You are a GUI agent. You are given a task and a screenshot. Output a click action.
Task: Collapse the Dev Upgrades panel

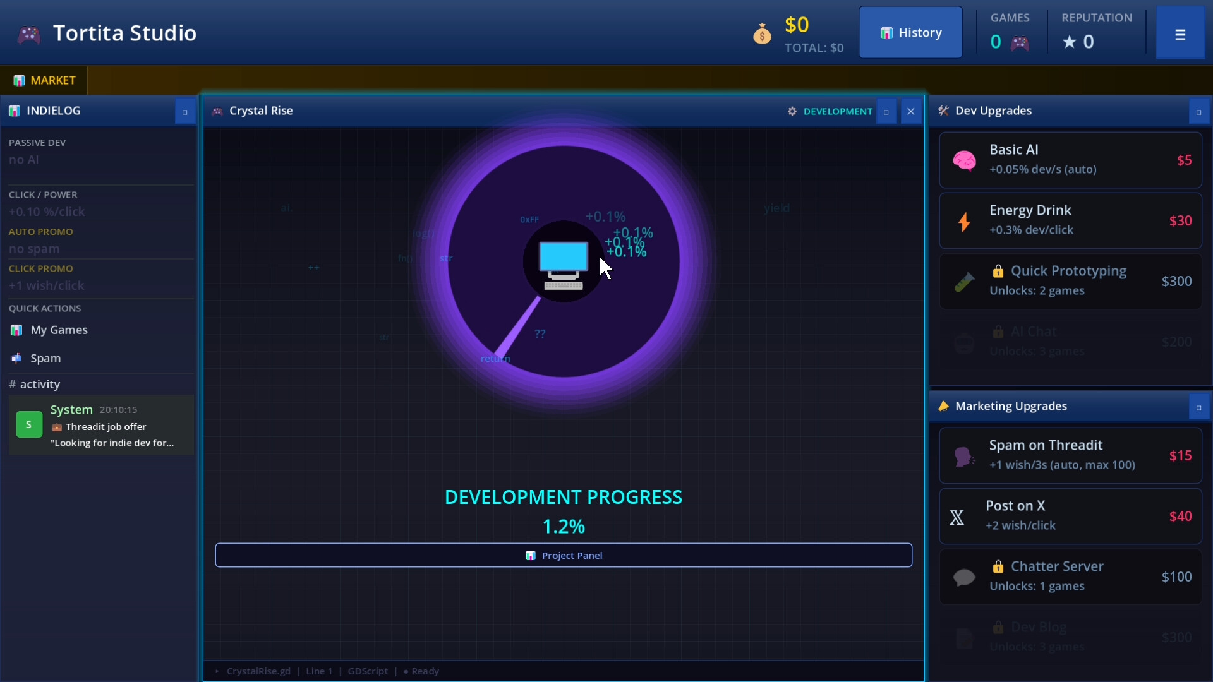(x=1198, y=112)
